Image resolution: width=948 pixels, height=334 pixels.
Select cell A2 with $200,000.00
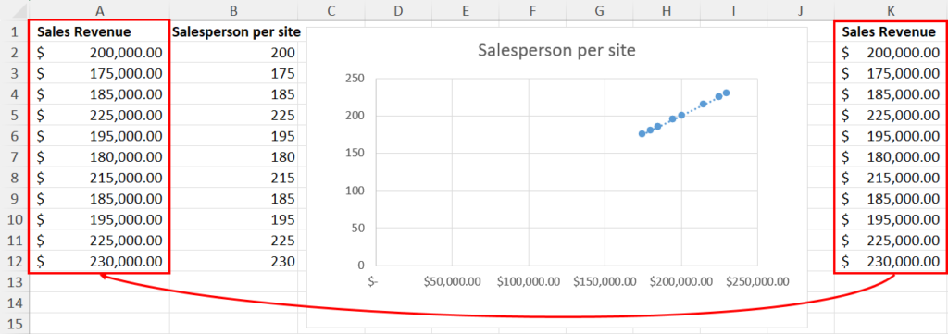tap(99, 53)
